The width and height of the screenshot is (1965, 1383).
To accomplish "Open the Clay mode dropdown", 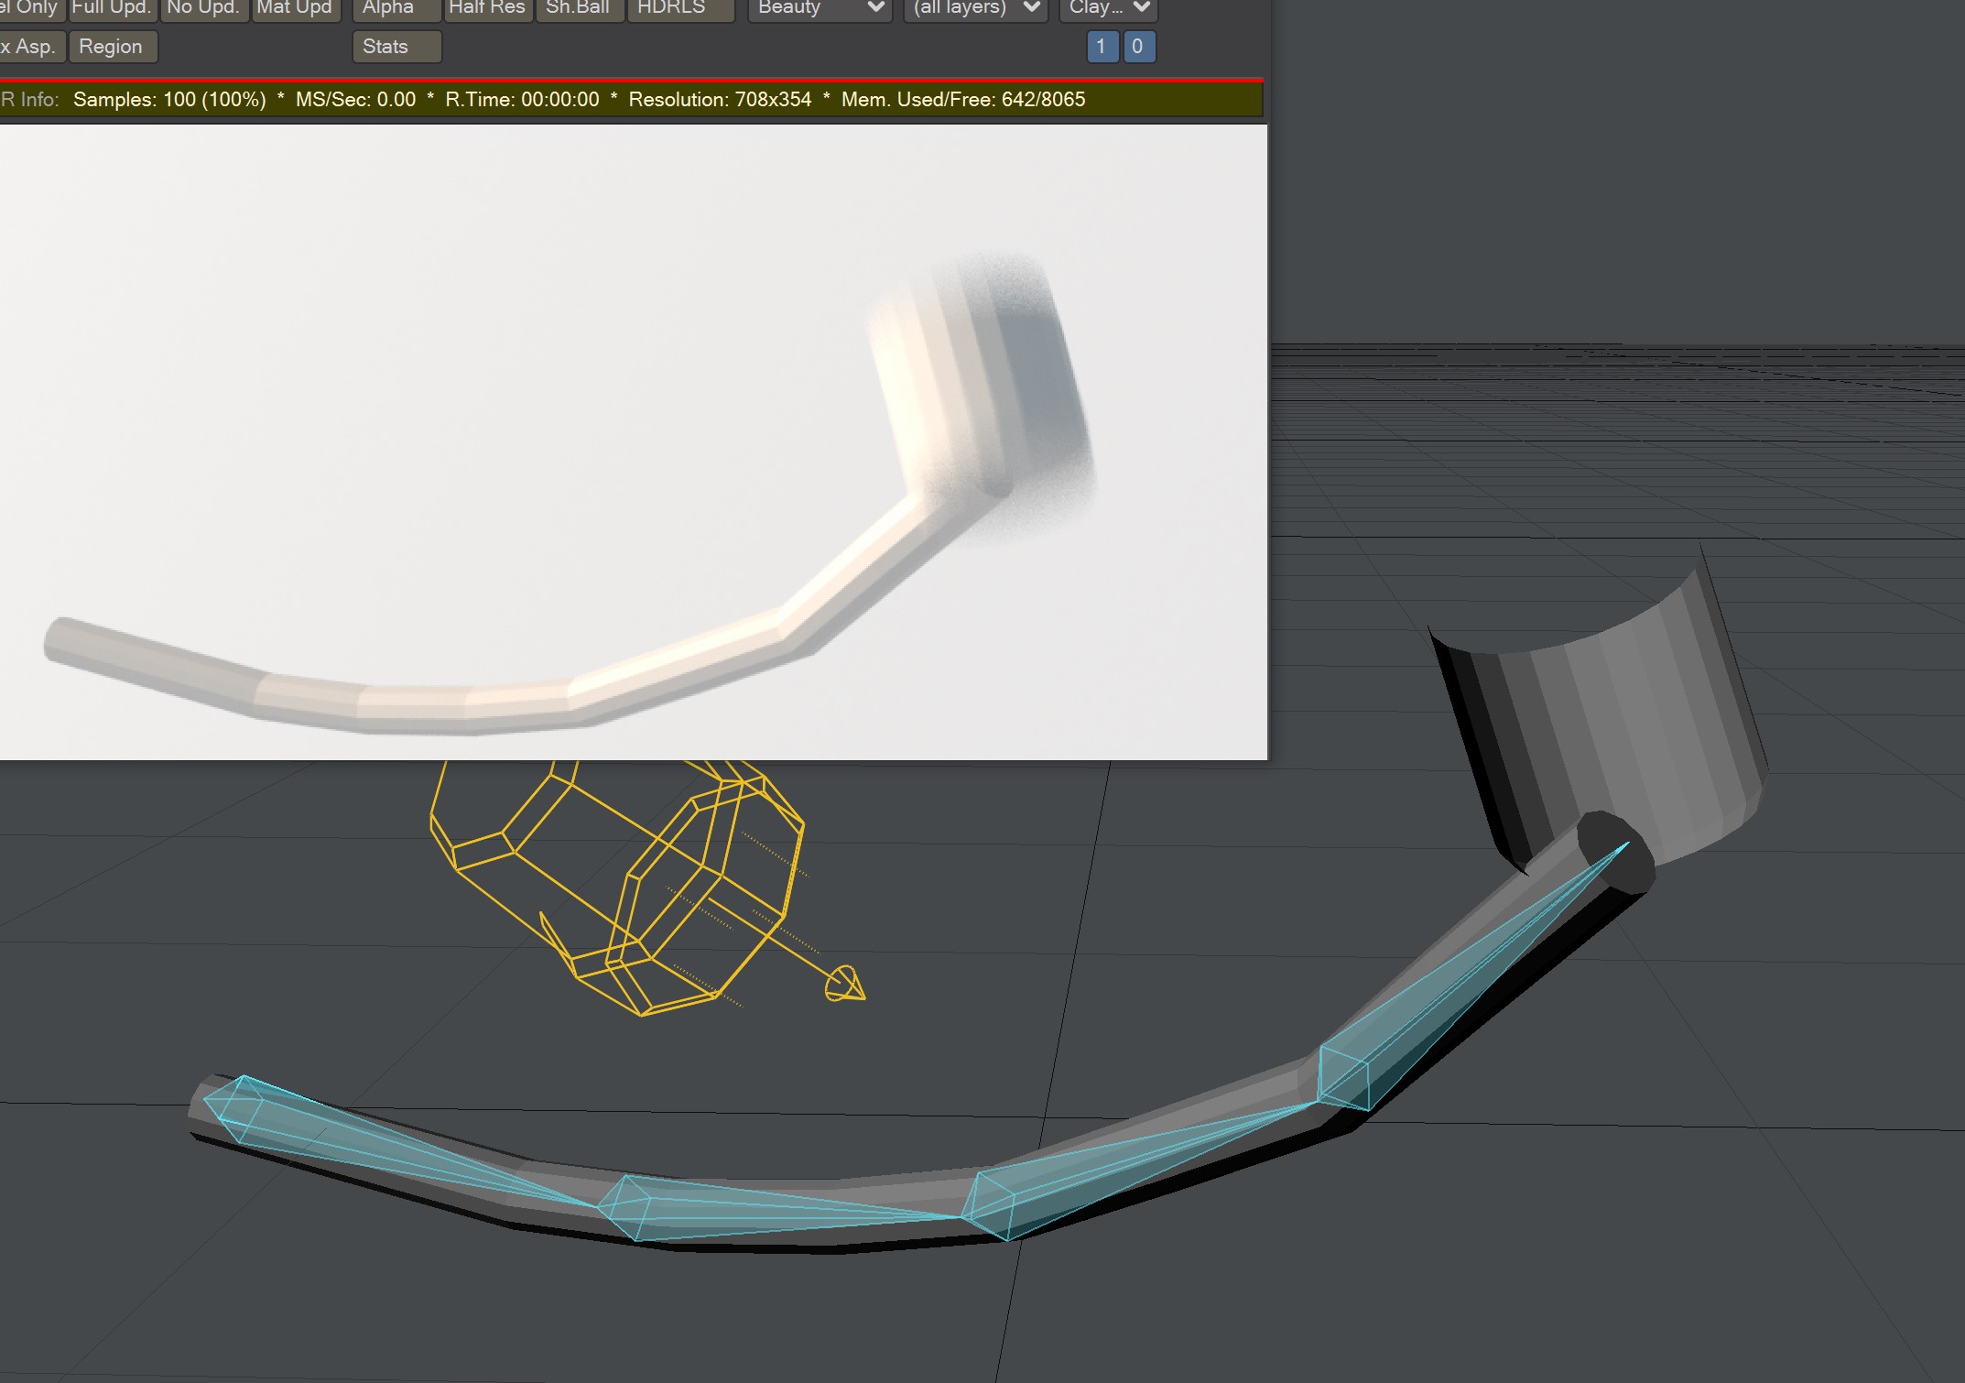I will point(1108,9).
